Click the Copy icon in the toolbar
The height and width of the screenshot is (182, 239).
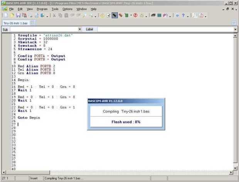point(61,15)
